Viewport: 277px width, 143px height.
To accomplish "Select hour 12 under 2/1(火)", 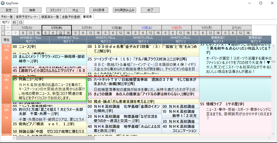I will point(240,33).
